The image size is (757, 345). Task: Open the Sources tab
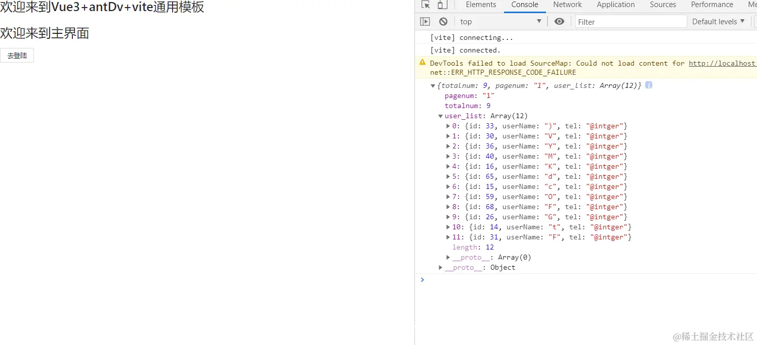pyautogui.click(x=663, y=5)
